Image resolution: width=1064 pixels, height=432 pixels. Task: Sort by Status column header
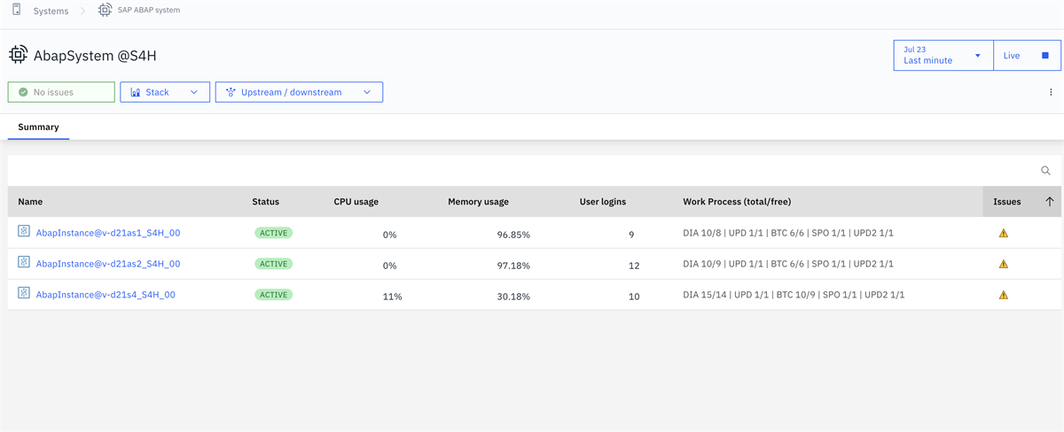[265, 202]
